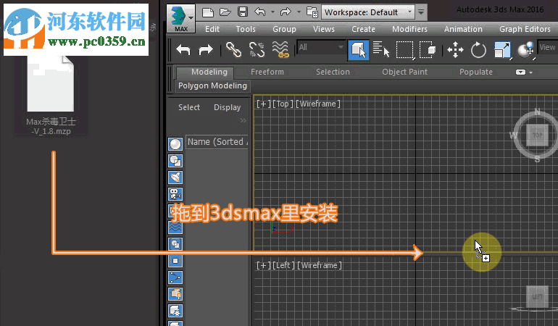This screenshot has width=558, height=326.
Task: Toggle the Window/Crossing selection mode
Action: [x=429, y=49]
